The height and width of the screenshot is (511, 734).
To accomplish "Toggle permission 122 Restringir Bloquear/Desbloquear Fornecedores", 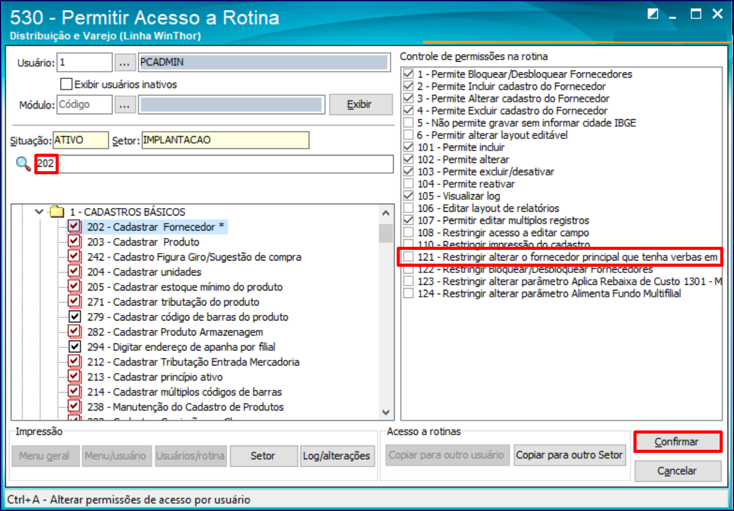I will click(x=409, y=269).
